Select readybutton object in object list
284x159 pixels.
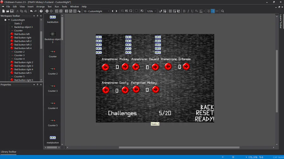point(53,140)
